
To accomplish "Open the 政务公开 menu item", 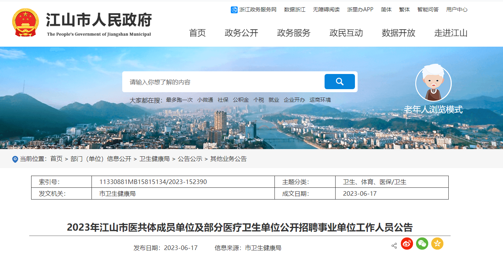I will coord(241,33).
